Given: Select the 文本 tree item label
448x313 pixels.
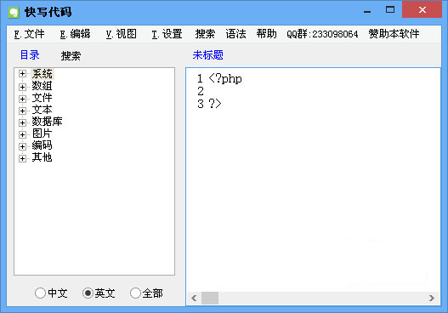Looking at the screenshot, I should pos(42,110).
